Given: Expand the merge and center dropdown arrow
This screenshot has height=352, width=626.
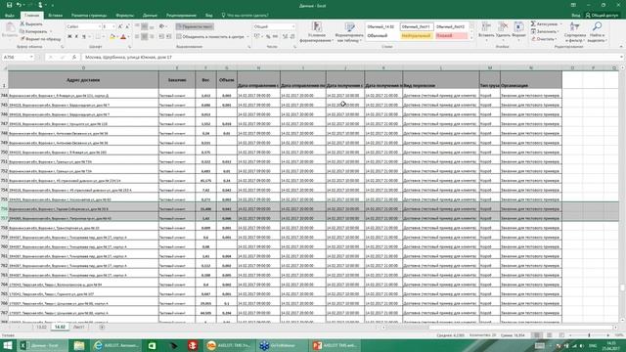Looking at the screenshot, I should pyautogui.click(x=247, y=36).
